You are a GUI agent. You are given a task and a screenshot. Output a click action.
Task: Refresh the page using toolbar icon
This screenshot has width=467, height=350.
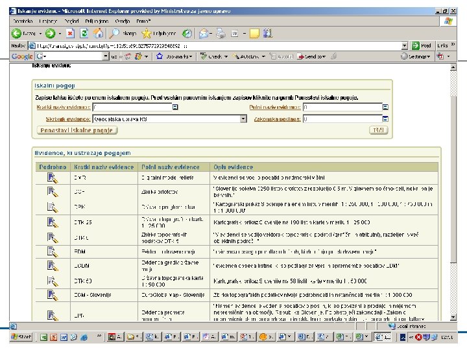click(x=84, y=33)
